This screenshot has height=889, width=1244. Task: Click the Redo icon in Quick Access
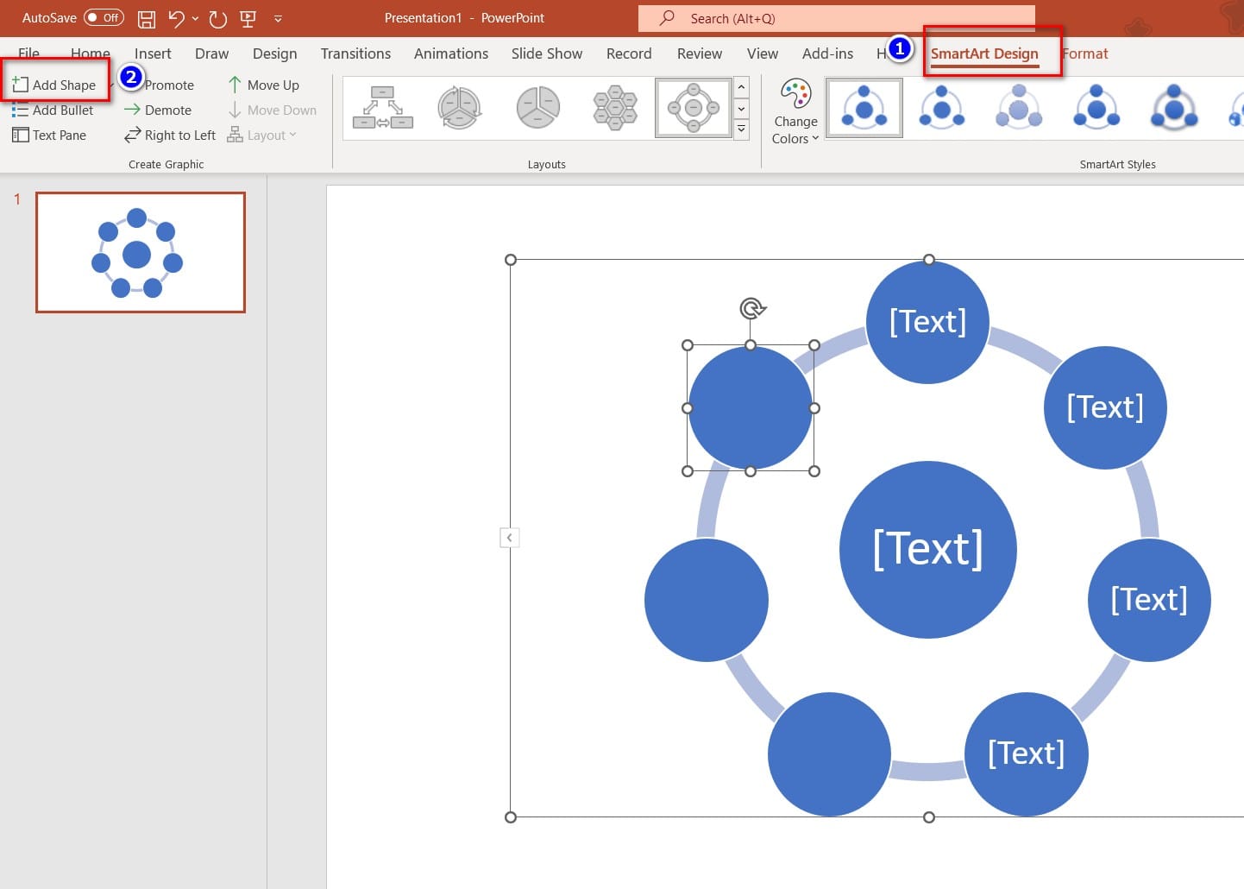(x=218, y=18)
